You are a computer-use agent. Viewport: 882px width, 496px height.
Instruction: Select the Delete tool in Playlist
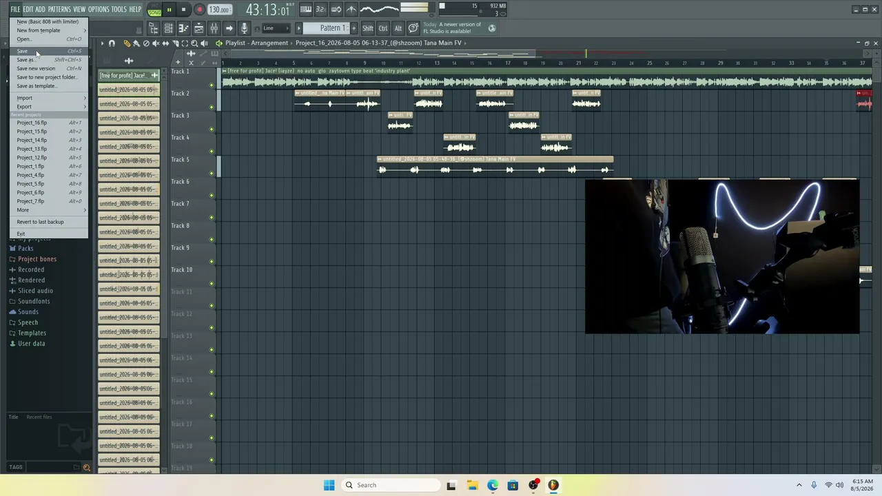[146, 43]
